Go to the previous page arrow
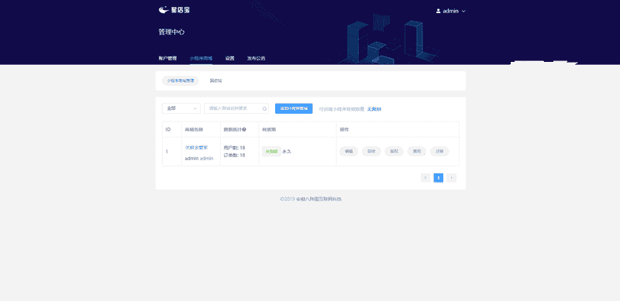 coord(425,178)
